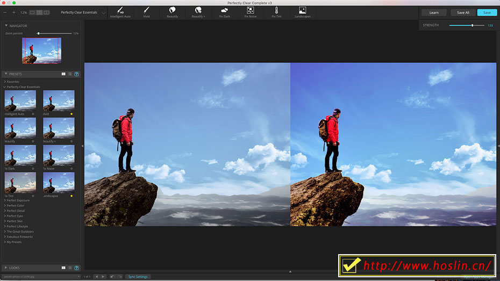Expand the Perfect Skin group

pyautogui.click(x=5, y=221)
